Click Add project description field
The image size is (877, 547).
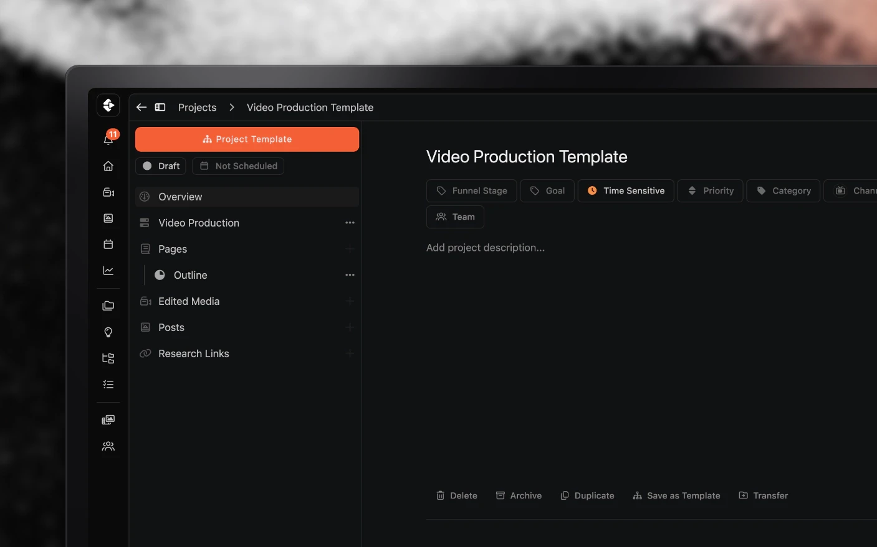(486, 248)
